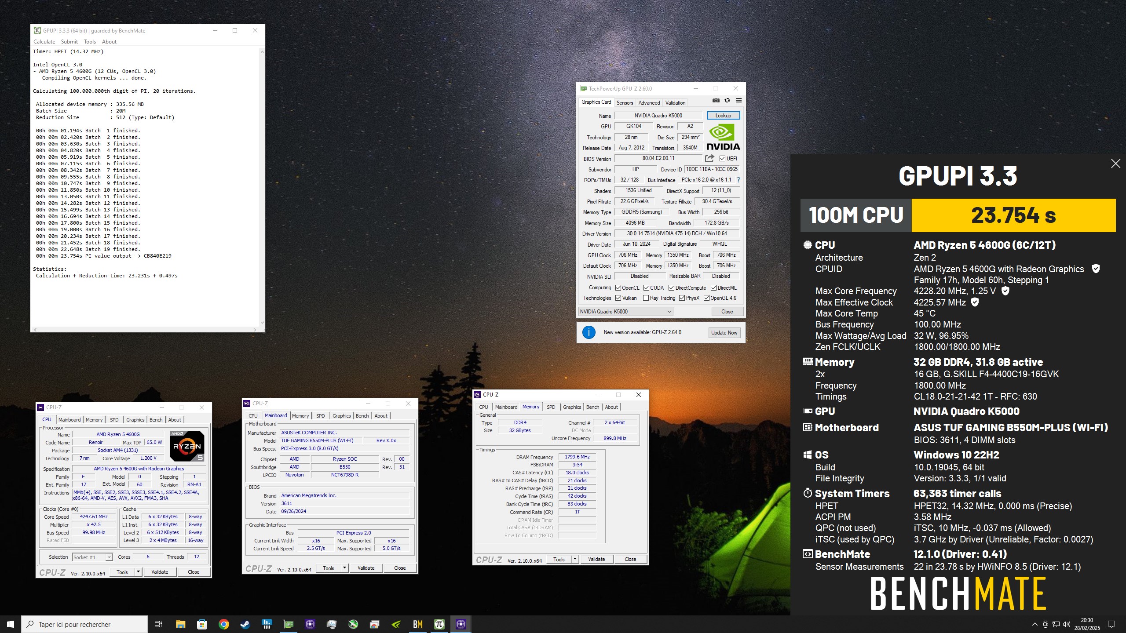The image size is (1126, 633).
Task: Open the Calculate menu in GPUPI
Action: coord(44,42)
